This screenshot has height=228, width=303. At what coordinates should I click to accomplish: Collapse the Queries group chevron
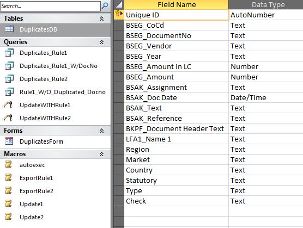[102, 42]
